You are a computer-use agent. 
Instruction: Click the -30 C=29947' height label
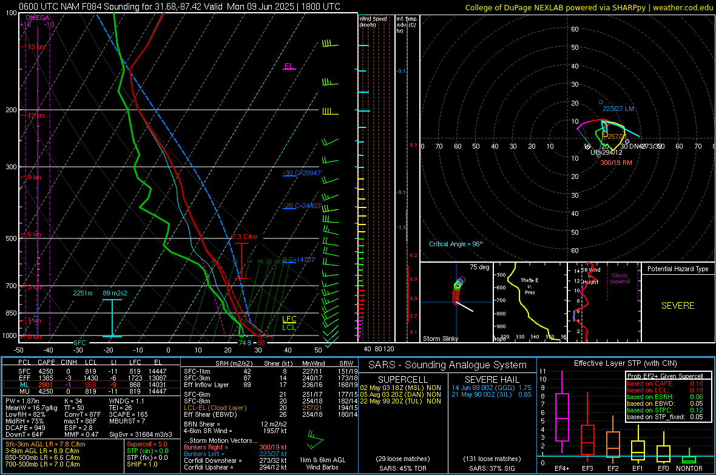[x=302, y=173]
